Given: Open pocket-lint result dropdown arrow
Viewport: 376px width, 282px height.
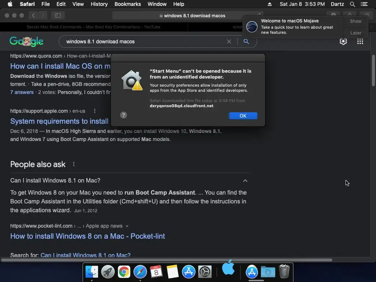Looking at the screenshot, I should [x=127, y=226].
